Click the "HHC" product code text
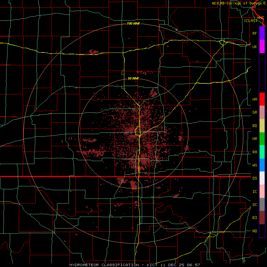267x267 pixels. (260, 18)
